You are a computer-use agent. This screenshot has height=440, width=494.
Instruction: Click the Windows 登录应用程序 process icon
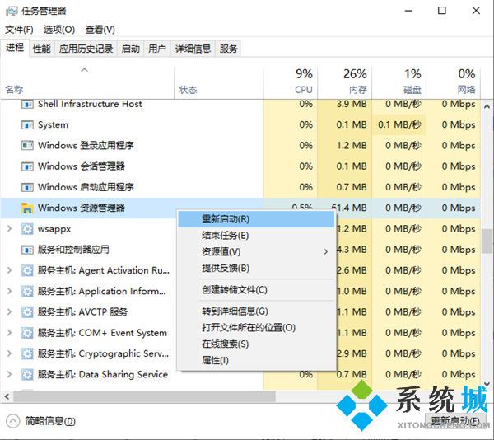(27, 146)
